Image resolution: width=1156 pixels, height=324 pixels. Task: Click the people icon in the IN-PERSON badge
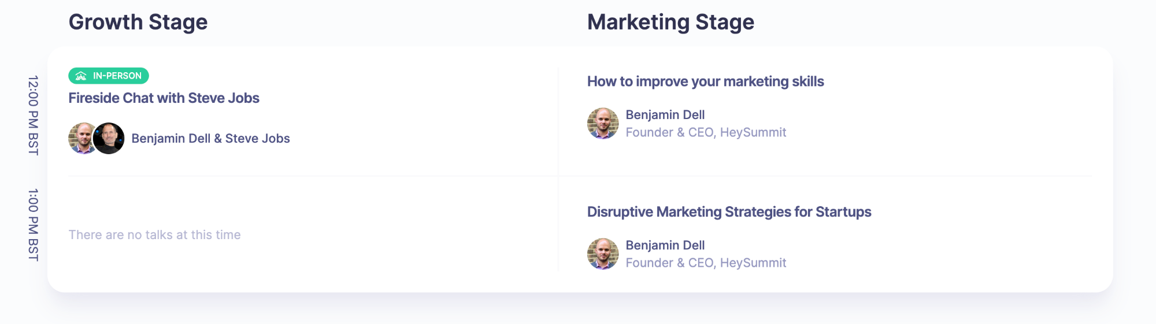(81, 76)
